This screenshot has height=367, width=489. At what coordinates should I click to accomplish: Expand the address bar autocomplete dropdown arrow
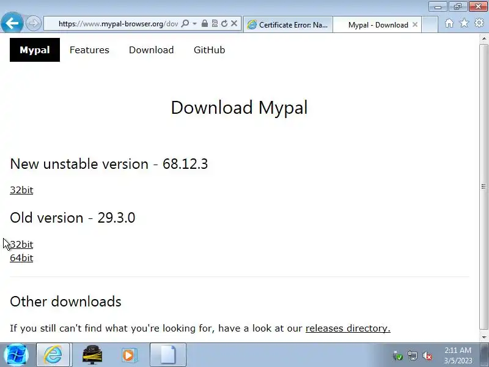click(194, 24)
